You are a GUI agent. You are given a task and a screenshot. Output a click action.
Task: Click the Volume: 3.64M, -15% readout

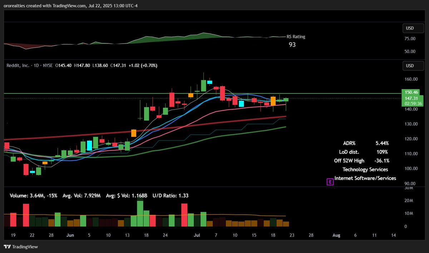[34, 195]
